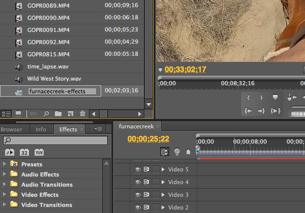305x213 pixels.
Task: Expand Video 3 track
Action: [x=163, y=195]
